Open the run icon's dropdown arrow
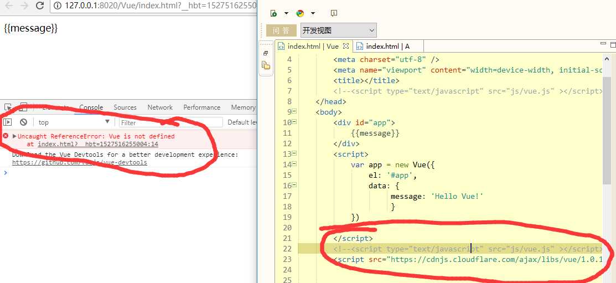Viewport: 616px width, 283px height. click(286, 13)
